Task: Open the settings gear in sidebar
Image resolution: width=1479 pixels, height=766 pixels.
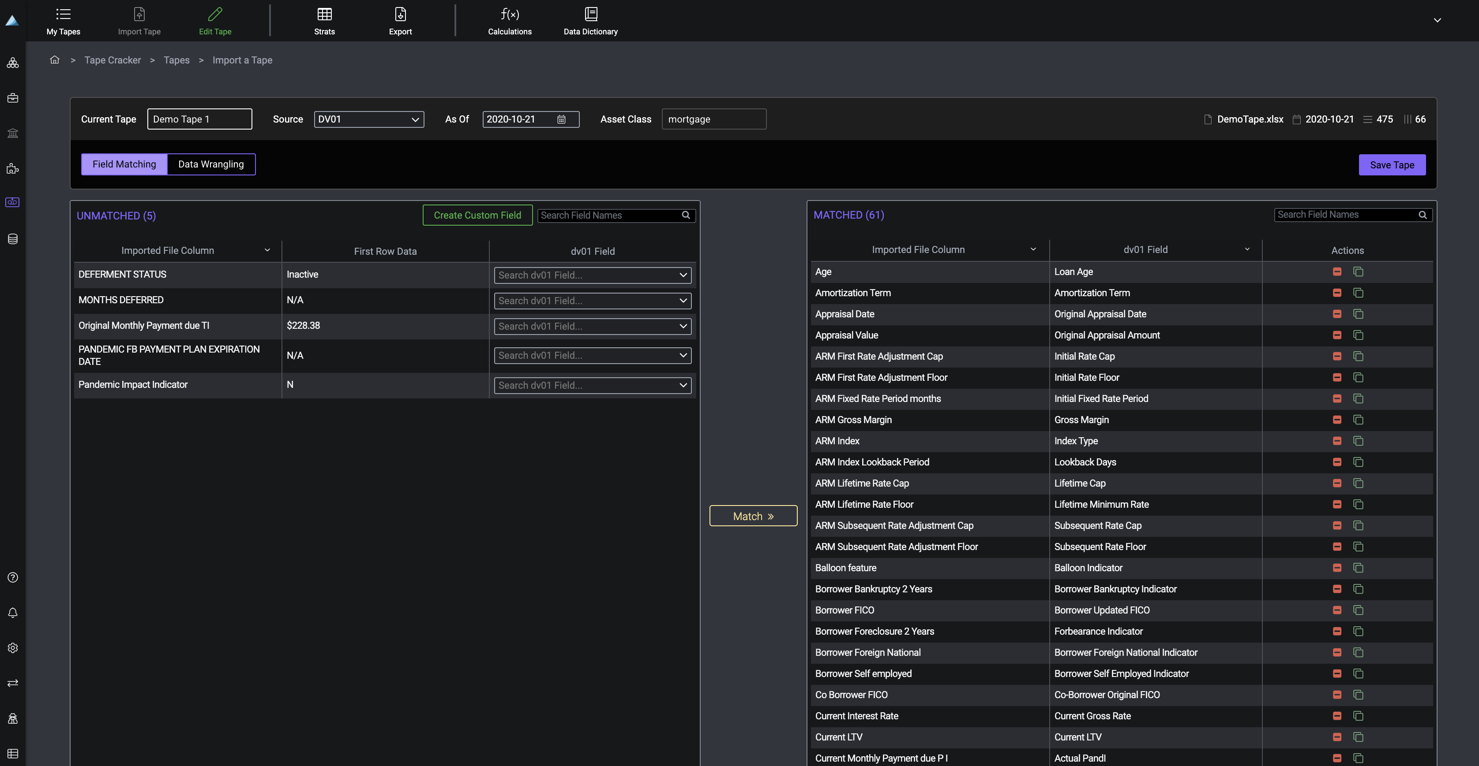Action: [x=13, y=648]
